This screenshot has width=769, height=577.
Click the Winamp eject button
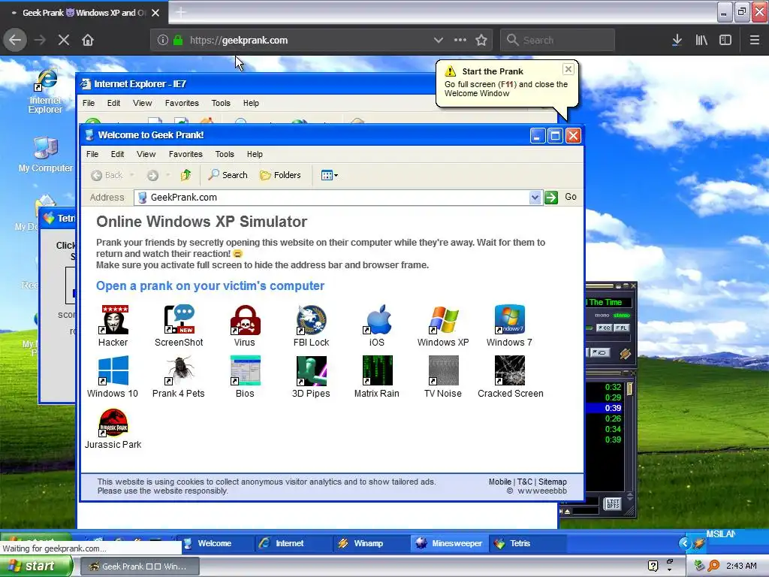tap(568, 511)
